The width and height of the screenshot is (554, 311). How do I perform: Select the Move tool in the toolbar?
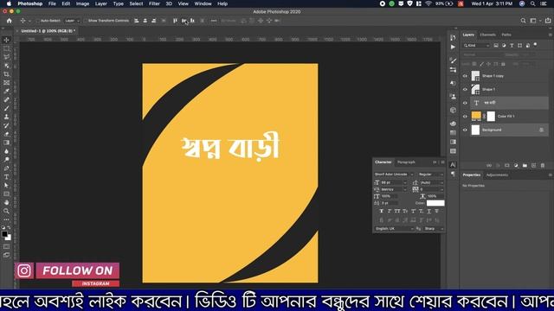coord(6,40)
